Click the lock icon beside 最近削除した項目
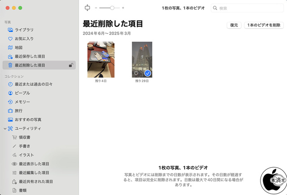The width and height of the screenshot is (287, 195). click(71, 65)
